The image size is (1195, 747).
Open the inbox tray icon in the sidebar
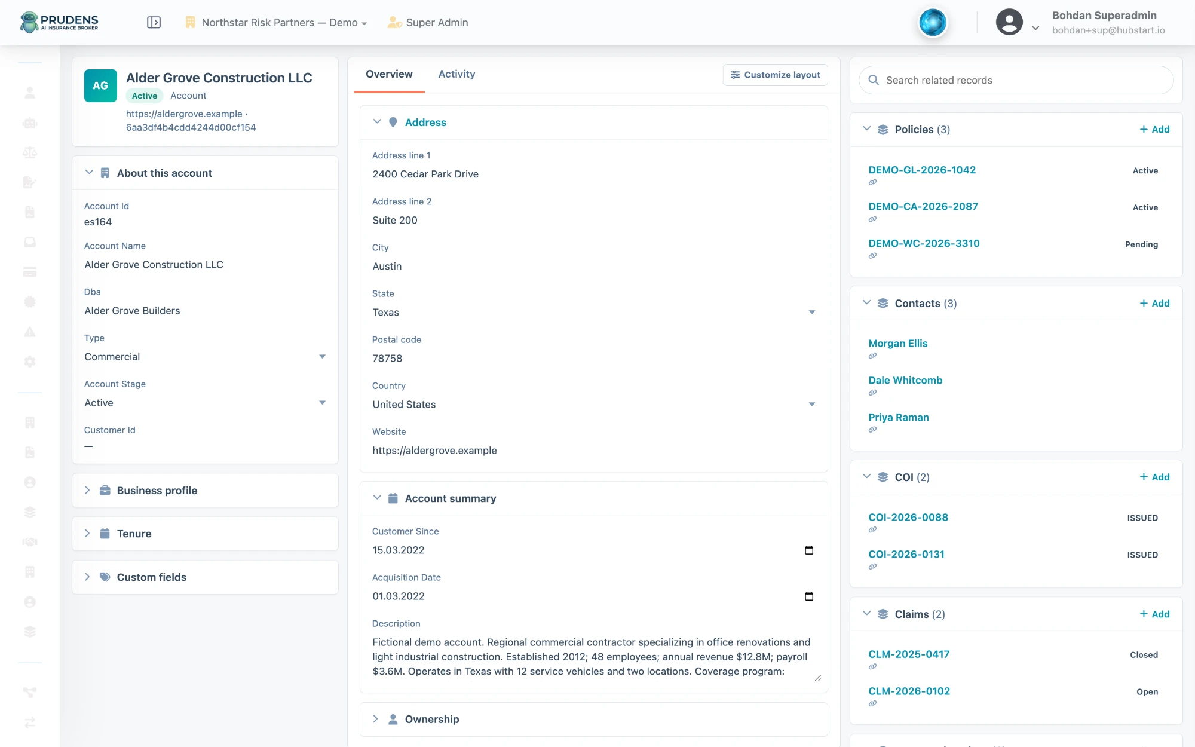[x=29, y=242]
